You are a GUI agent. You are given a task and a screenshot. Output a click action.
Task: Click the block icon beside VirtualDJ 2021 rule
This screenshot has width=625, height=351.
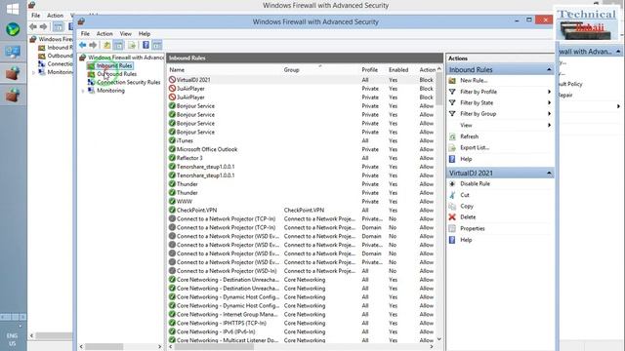172,80
